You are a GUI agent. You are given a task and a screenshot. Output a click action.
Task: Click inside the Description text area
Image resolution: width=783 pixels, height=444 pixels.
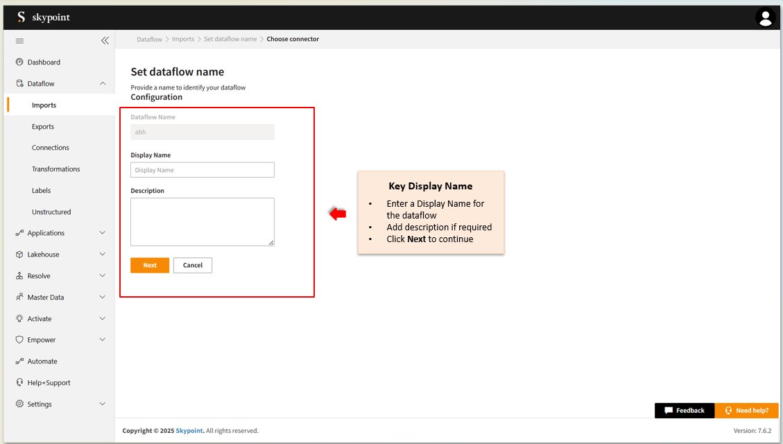pyautogui.click(x=202, y=221)
